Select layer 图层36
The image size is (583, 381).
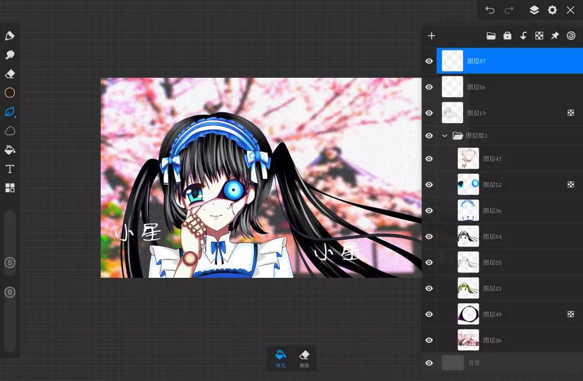[510, 211]
